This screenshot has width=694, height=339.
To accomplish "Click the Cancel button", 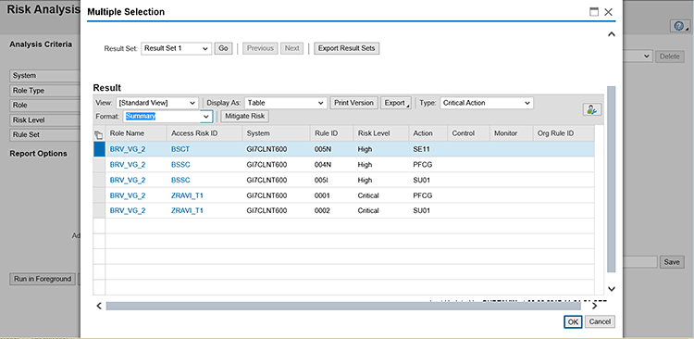I will click(x=600, y=321).
